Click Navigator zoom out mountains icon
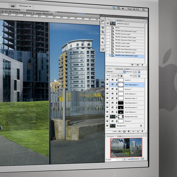177x177 pixels. click(124, 159)
